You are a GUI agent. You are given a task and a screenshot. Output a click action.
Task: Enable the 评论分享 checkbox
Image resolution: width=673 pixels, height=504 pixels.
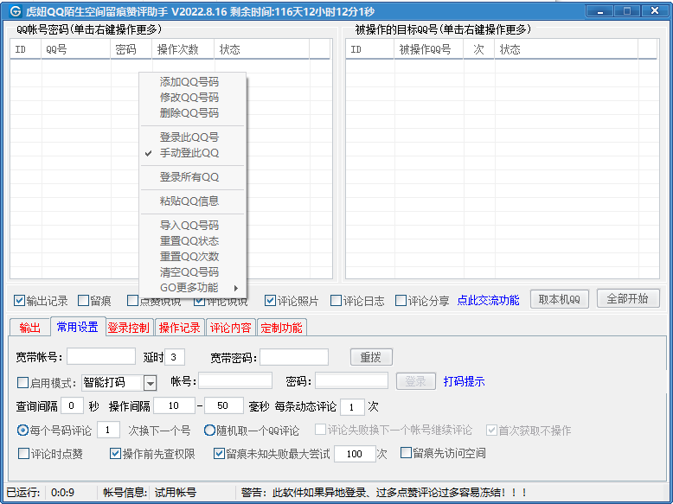point(401,300)
